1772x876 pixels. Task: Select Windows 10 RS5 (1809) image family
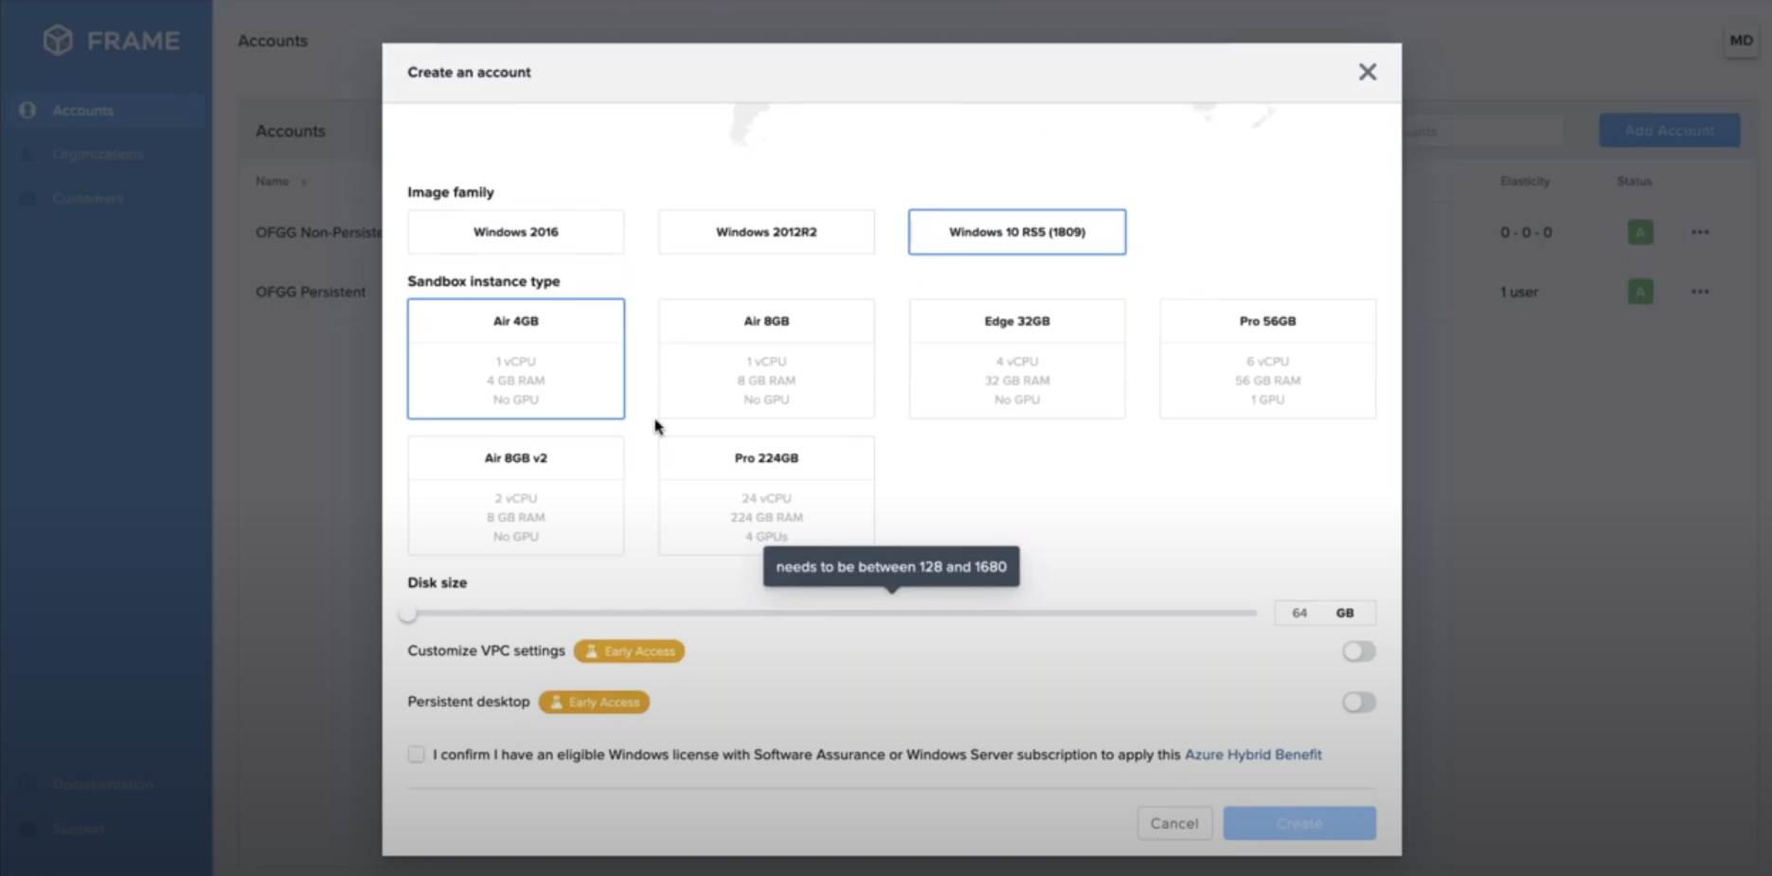tap(1017, 232)
